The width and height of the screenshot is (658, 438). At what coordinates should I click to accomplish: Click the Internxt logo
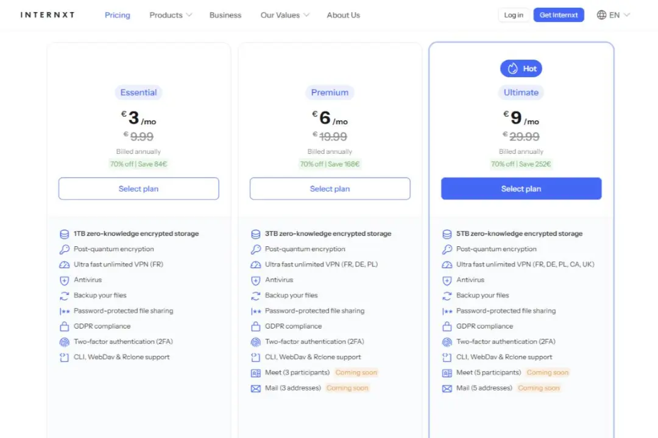48,15
